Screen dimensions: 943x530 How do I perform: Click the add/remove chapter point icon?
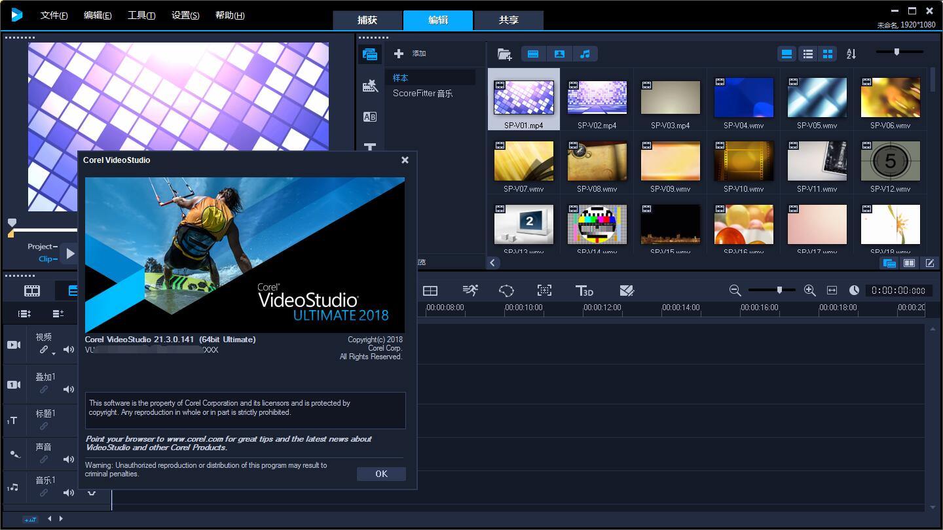(x=58, y=314)
